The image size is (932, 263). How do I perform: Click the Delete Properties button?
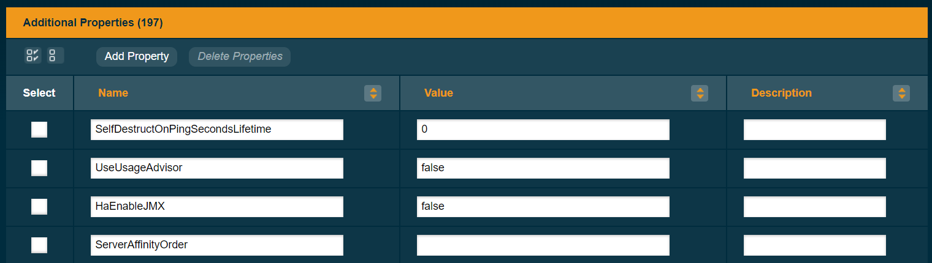click(x=240, y=56)
